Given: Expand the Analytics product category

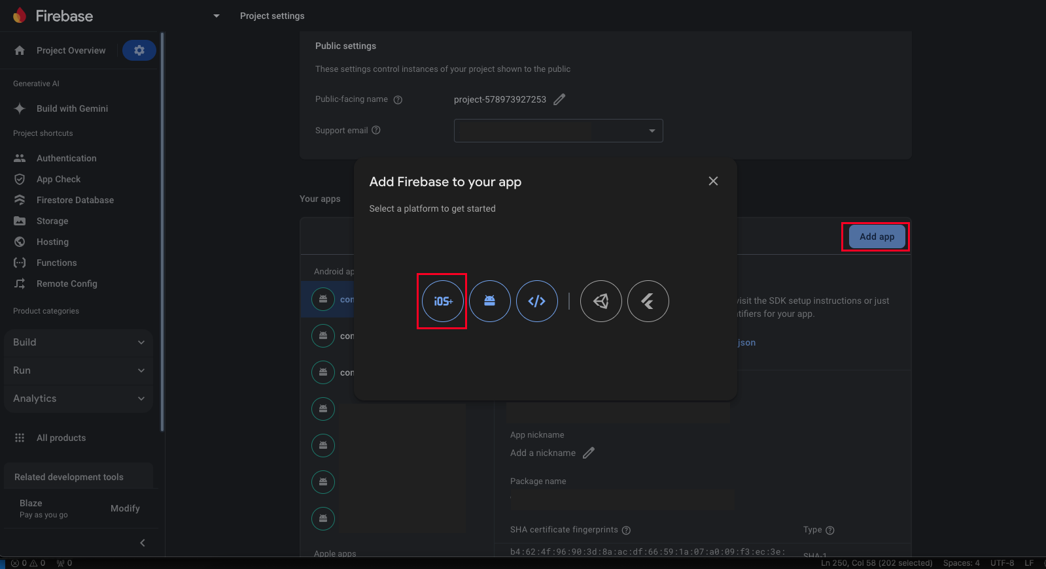Looking at the screenshot, I should click(x=78, y=398).
